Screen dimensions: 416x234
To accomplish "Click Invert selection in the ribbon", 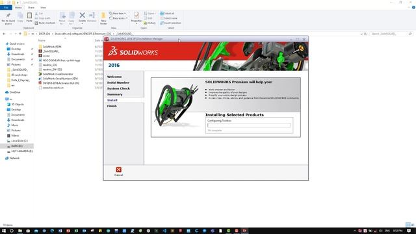I will pyautogui.click(x=170, y=23).
